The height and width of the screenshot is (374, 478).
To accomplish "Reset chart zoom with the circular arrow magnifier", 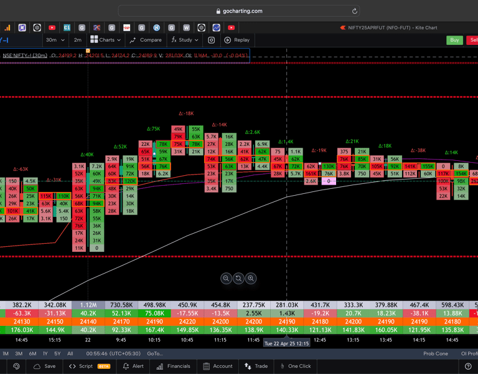I will [238, 278].
